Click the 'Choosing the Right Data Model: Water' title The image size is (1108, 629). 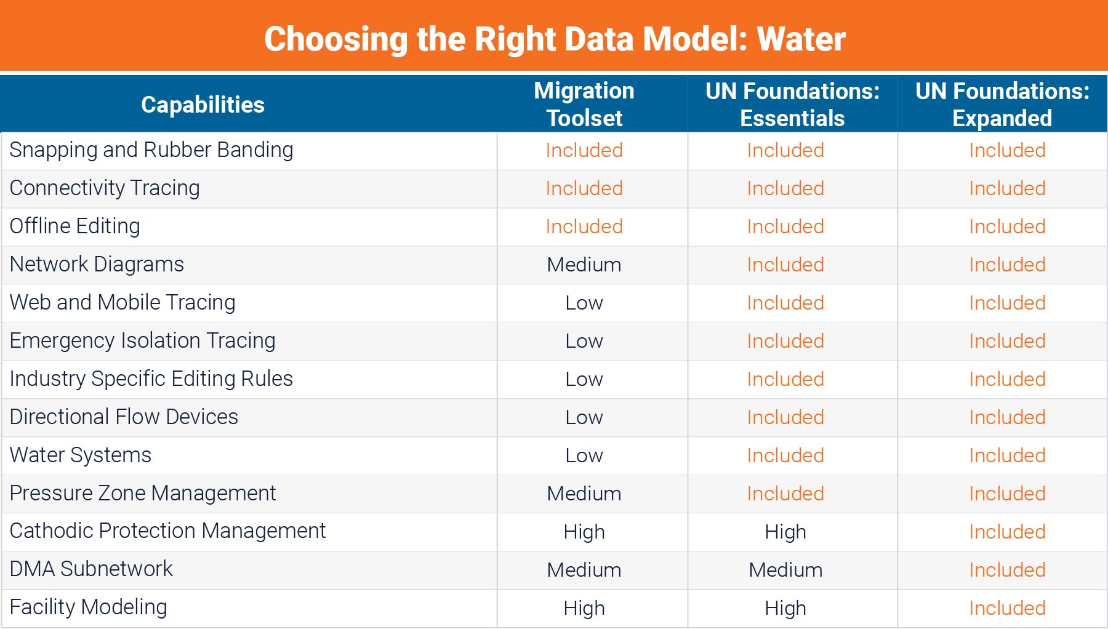click(555, 39)
